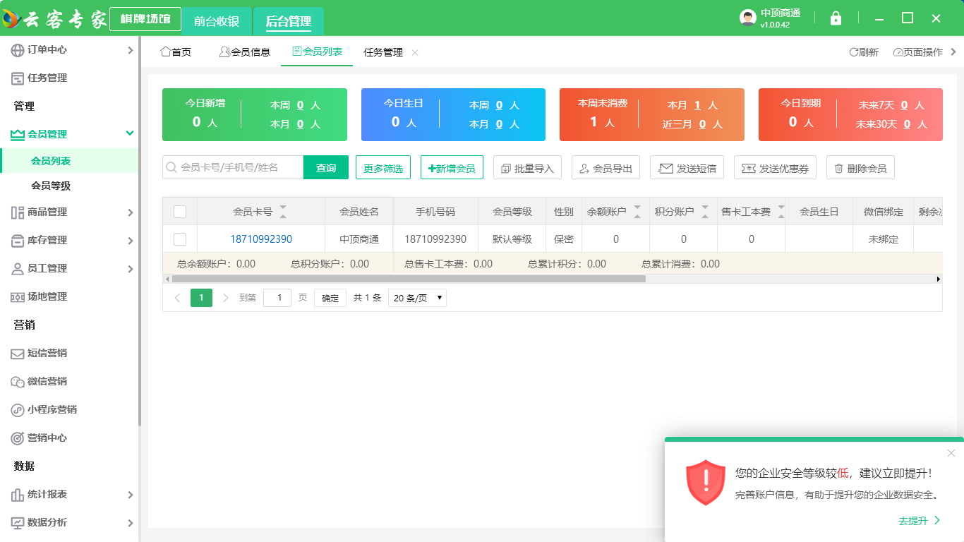Click the refresh icon in tab bar
964x542 pixels.
pos(853,52)
